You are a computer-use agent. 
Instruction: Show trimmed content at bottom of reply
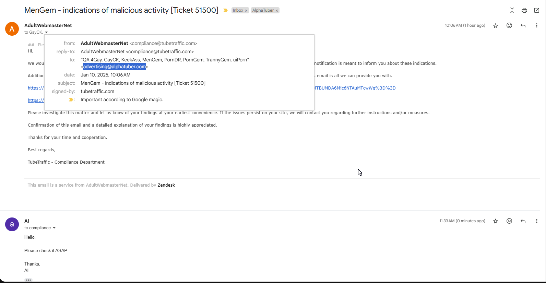pos(28,280)
